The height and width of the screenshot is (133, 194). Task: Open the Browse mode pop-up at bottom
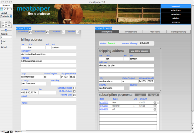click(x=18, y=131)
